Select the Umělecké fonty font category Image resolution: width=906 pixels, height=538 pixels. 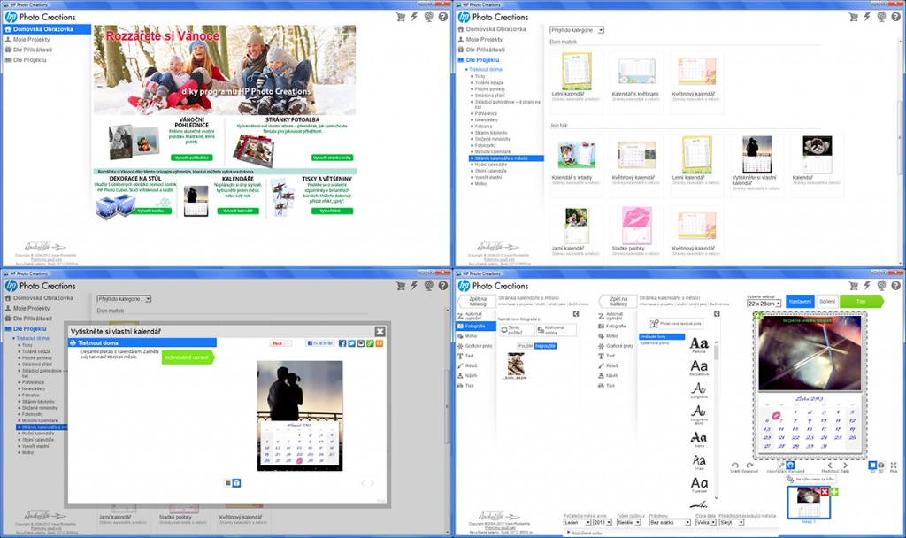pos(662,336)
